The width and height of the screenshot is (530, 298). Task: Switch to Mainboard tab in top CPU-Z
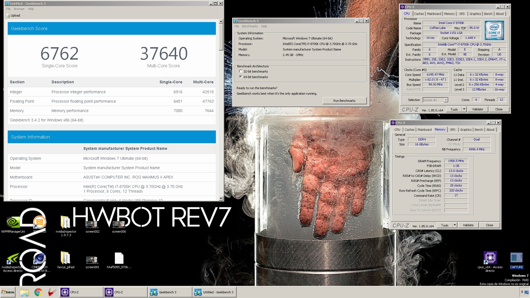[x=434, y=14]
